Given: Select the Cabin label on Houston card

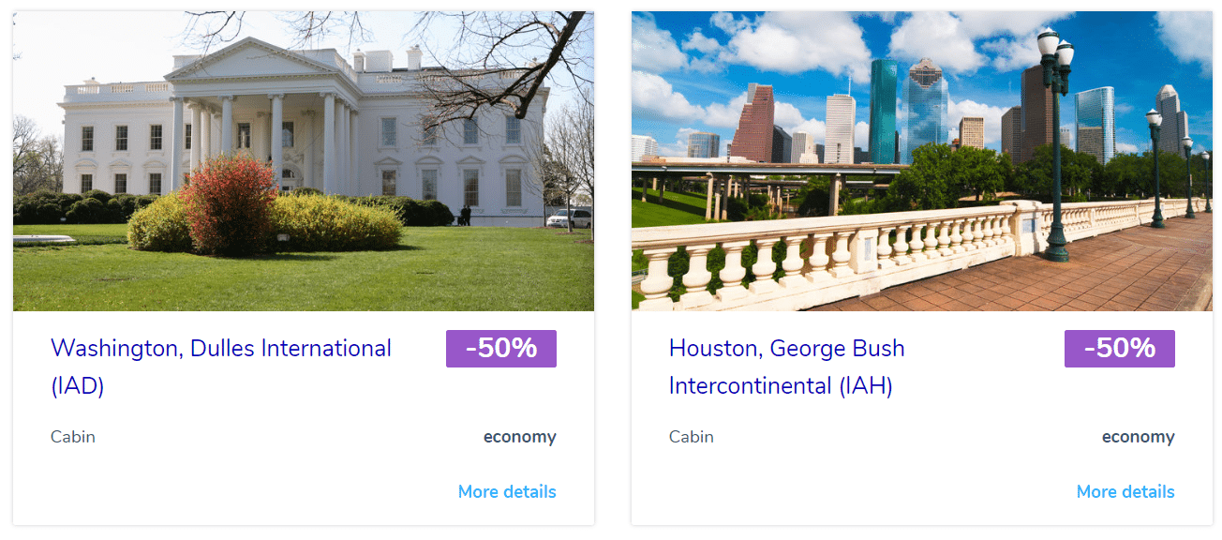Looking at the screenshot, I should (x=692, y=437).
